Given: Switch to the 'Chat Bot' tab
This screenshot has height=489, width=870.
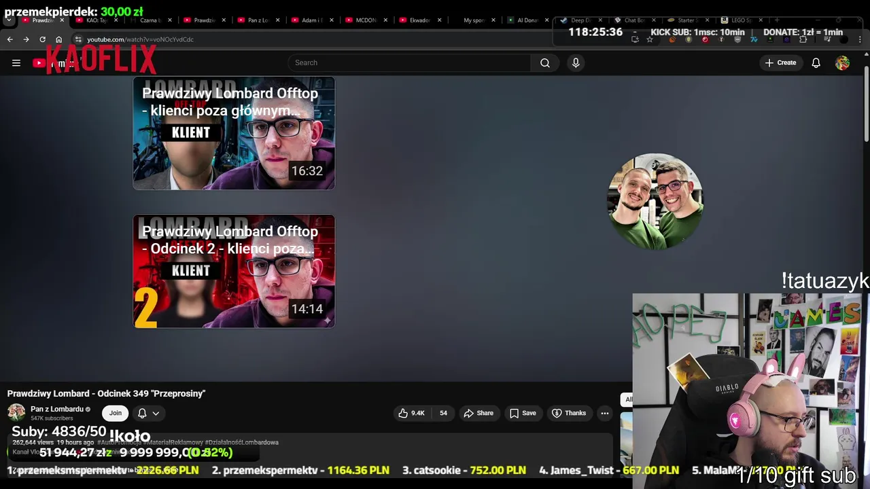Looking at the screenshot, I should pyautogui.click(x=634, y=20).
